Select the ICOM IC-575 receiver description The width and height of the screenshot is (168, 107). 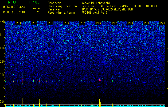tap(107, 9)
